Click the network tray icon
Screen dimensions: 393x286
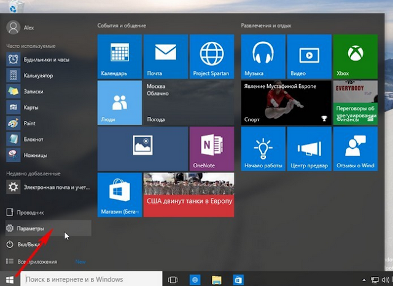point(375,280)
